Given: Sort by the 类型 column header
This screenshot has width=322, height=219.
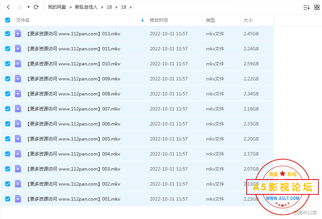Looking at the screenshot, I should (211, 20).
